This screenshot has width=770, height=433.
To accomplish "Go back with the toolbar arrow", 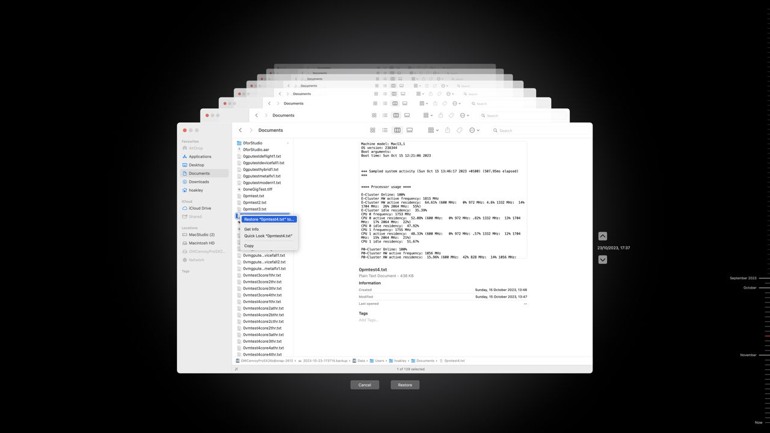I will [x=241, y=131].
